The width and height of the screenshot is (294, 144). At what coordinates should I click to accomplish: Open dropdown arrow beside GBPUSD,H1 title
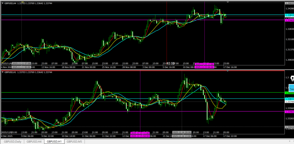click(x=3, y=73)
